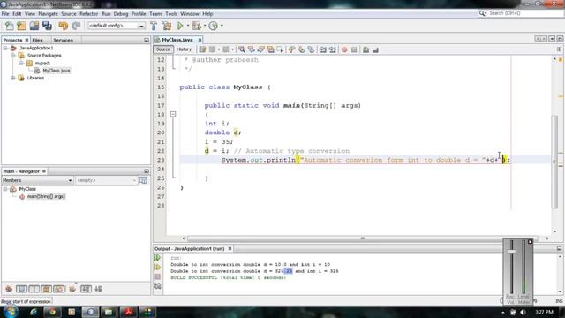The height and width of the screenshot is (318, 565).
Task: Click the Re-run with different parameters icon
Action: tap(157, 267)
